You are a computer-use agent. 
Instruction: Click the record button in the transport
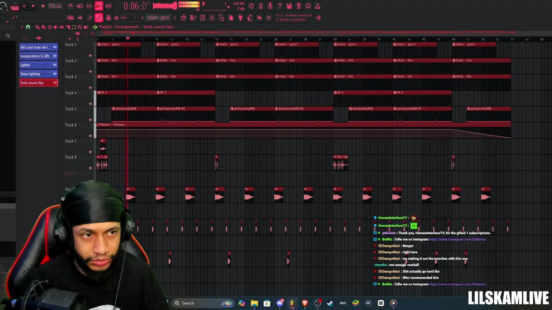click(x=43, y=6)
